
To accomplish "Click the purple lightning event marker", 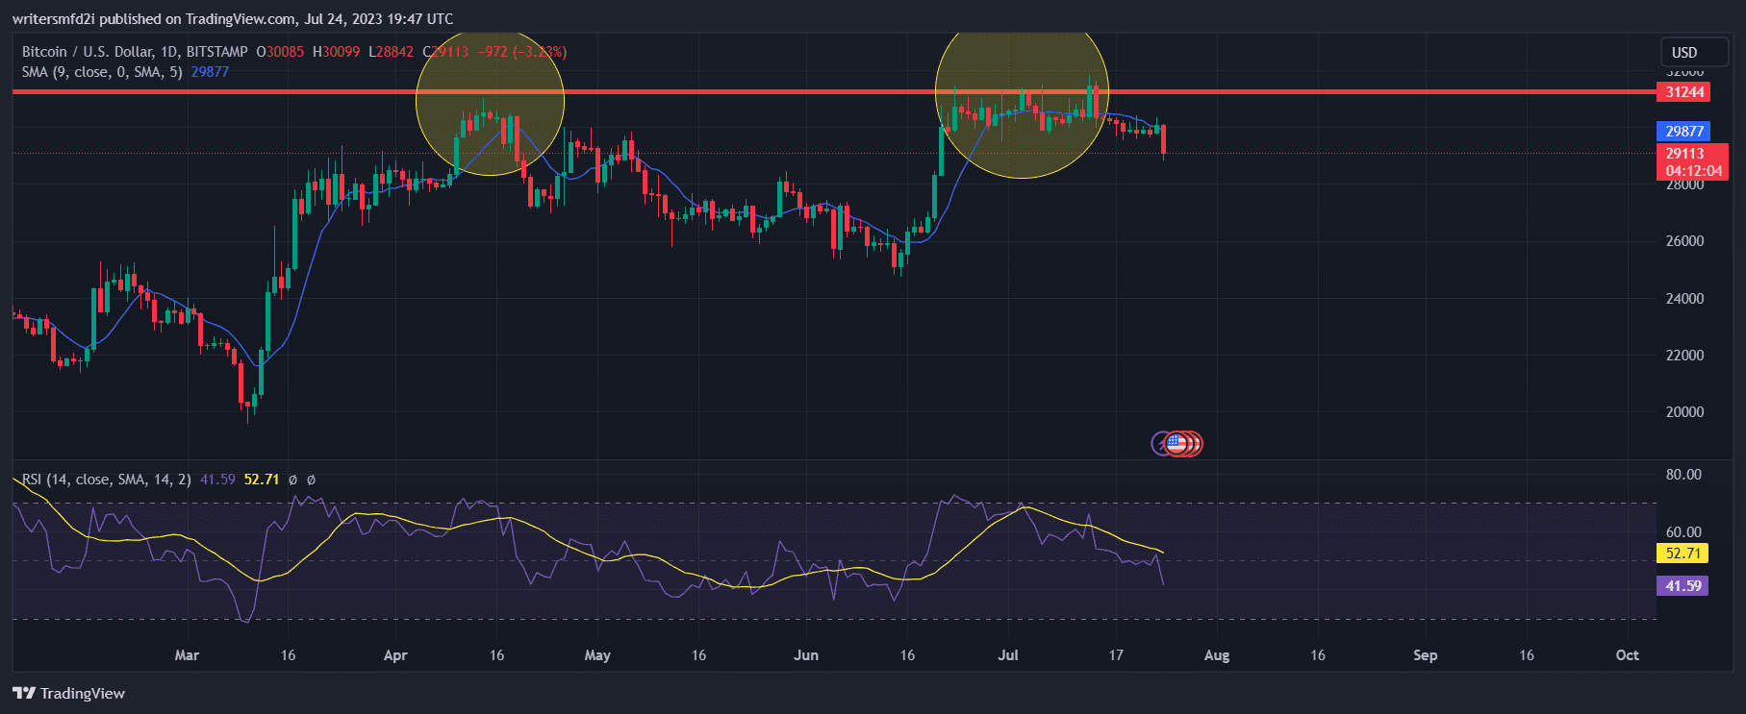I will click(1159, 443).
